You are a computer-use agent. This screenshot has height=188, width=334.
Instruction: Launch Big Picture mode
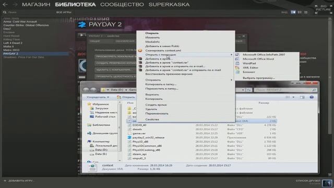point(324,9)
